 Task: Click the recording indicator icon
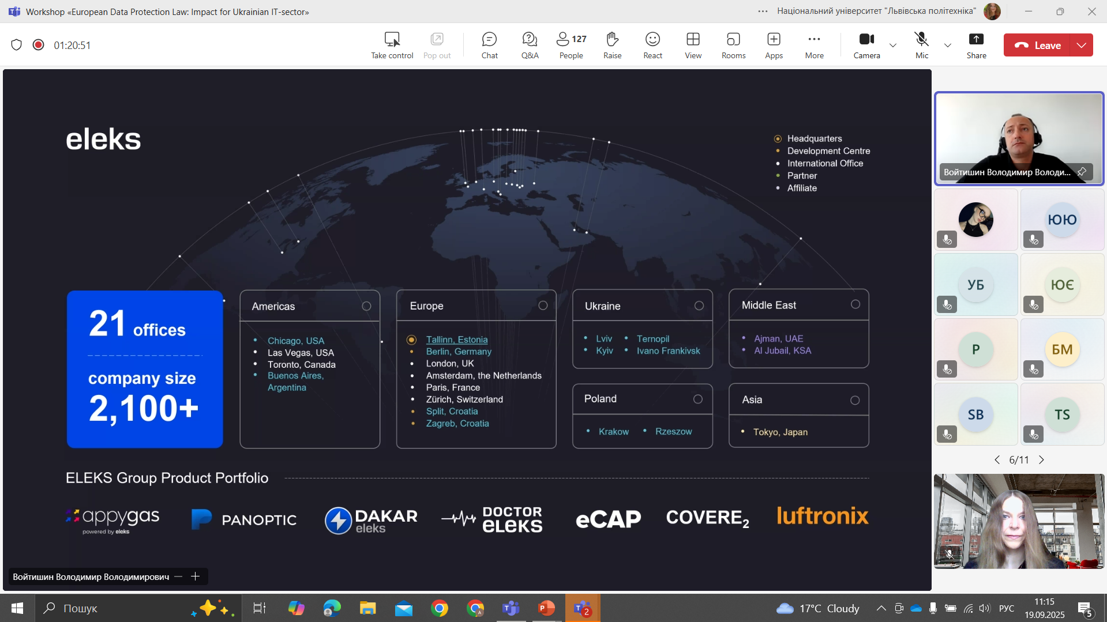[x=38, y=45]
